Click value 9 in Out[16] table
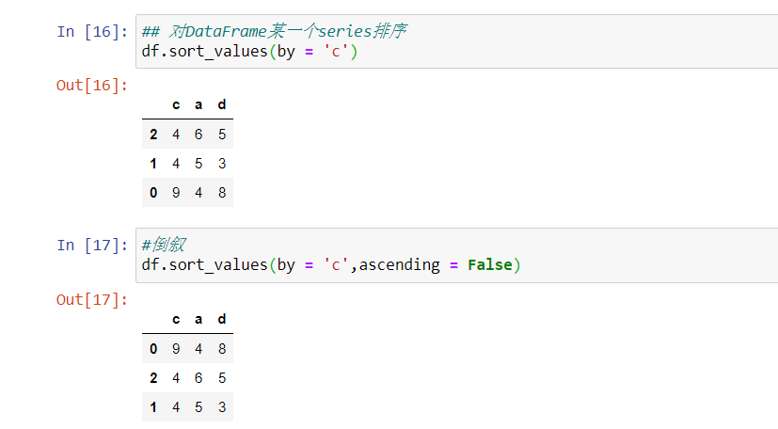778x429 pixels. (176, 193)
